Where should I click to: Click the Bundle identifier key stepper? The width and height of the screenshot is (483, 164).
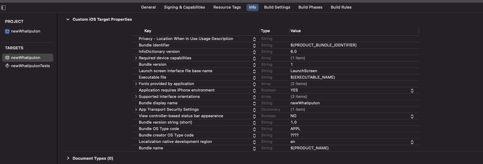(x=254, y=45)
